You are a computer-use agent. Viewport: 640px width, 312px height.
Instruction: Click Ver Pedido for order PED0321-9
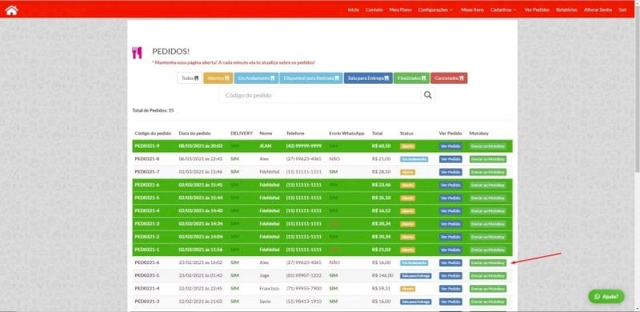coord(450,146)
